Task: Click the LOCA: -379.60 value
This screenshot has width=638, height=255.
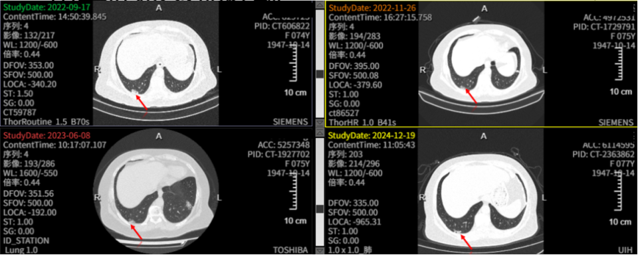Action: click(356, 84)
